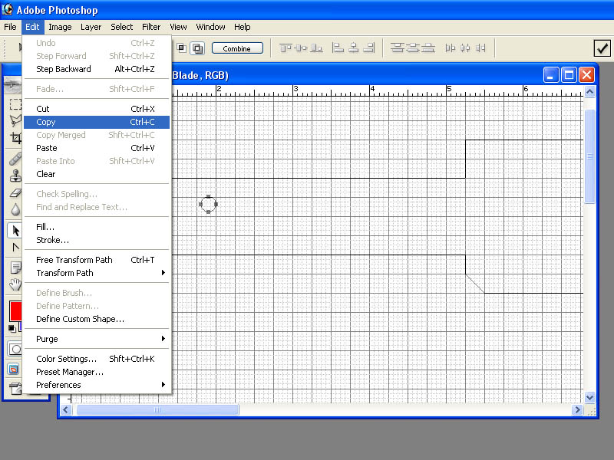
Task: Toggle the exclude overlapping shape areas option
Action: tap(198, 48)
